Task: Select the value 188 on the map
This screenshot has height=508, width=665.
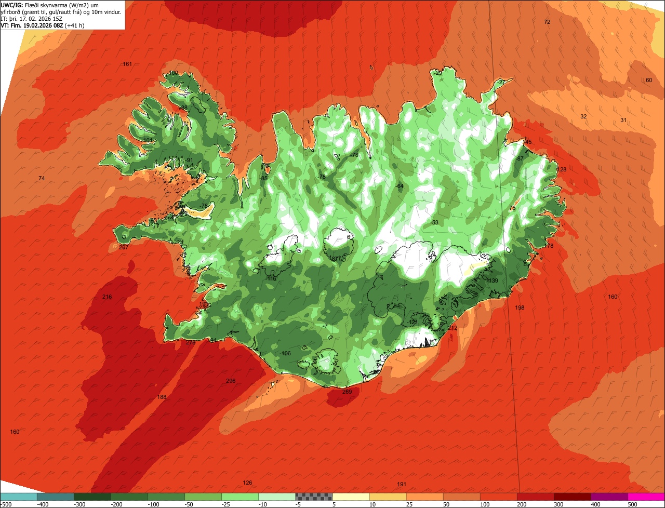Action: 162,397
